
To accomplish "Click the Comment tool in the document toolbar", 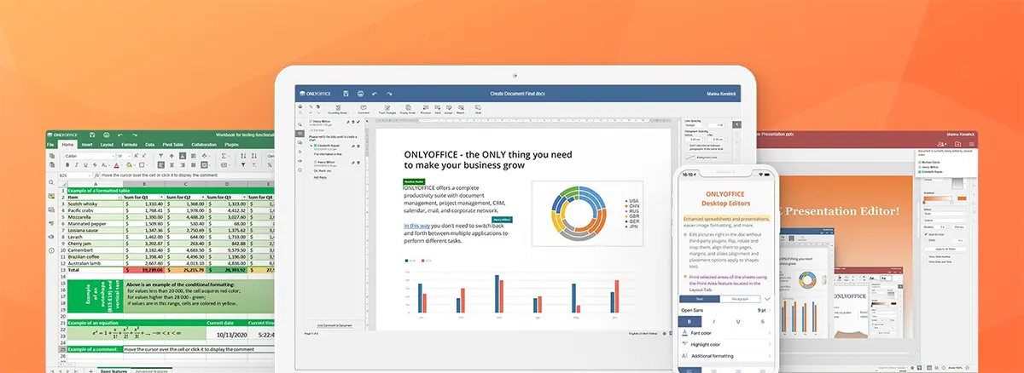I will click(364, 109).
